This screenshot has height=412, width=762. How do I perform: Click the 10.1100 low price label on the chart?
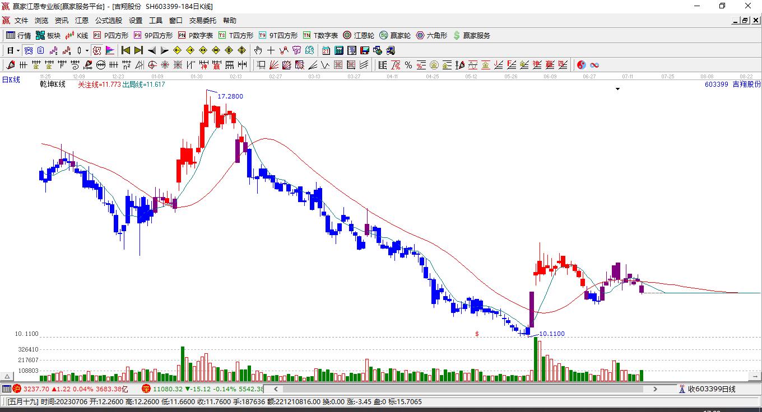(x=552, y=334)
